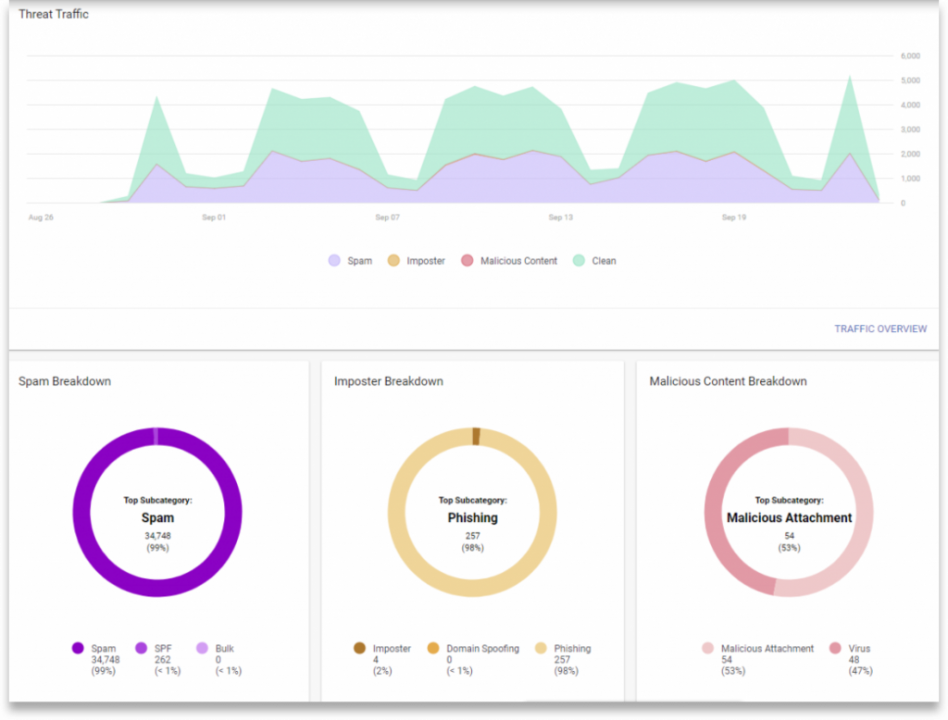Viewport: 948px width, 720px height.
Task: Click the Virus legend label
Action: (859, 649)
